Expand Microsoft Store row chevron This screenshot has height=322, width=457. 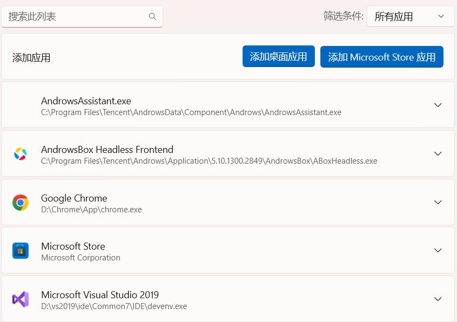tap(438, 250)
